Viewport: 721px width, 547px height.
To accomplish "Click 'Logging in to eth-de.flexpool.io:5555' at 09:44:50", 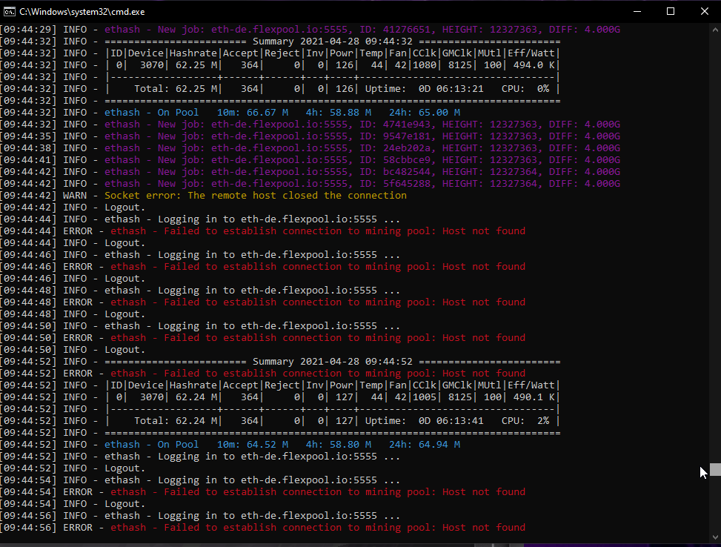I will coord(268,326).
